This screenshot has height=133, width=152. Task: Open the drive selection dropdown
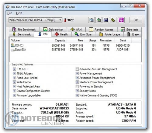(x=35, y=20)
